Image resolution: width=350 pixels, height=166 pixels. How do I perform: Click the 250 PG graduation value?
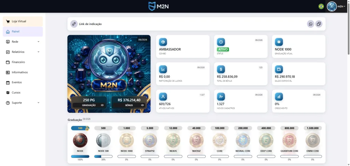(89, 100)
